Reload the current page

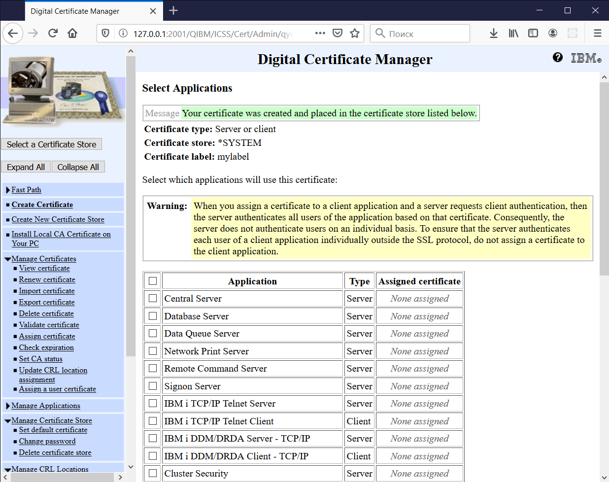pos(53,34)
